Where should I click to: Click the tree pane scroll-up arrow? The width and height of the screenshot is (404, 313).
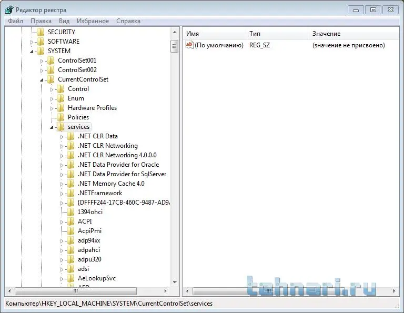tap(175, 33)
